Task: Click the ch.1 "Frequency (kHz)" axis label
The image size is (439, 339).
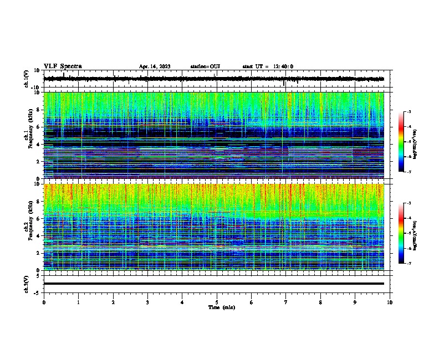Action: pyautogui.click(x=30, y=129)
